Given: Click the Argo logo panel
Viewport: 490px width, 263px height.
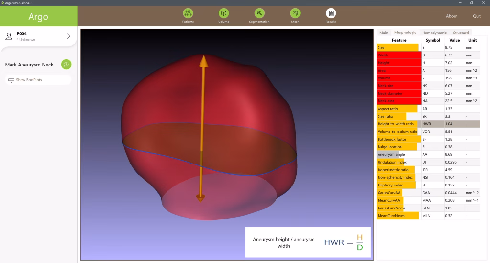Looking at the screenshot, I should coord(38,17).
